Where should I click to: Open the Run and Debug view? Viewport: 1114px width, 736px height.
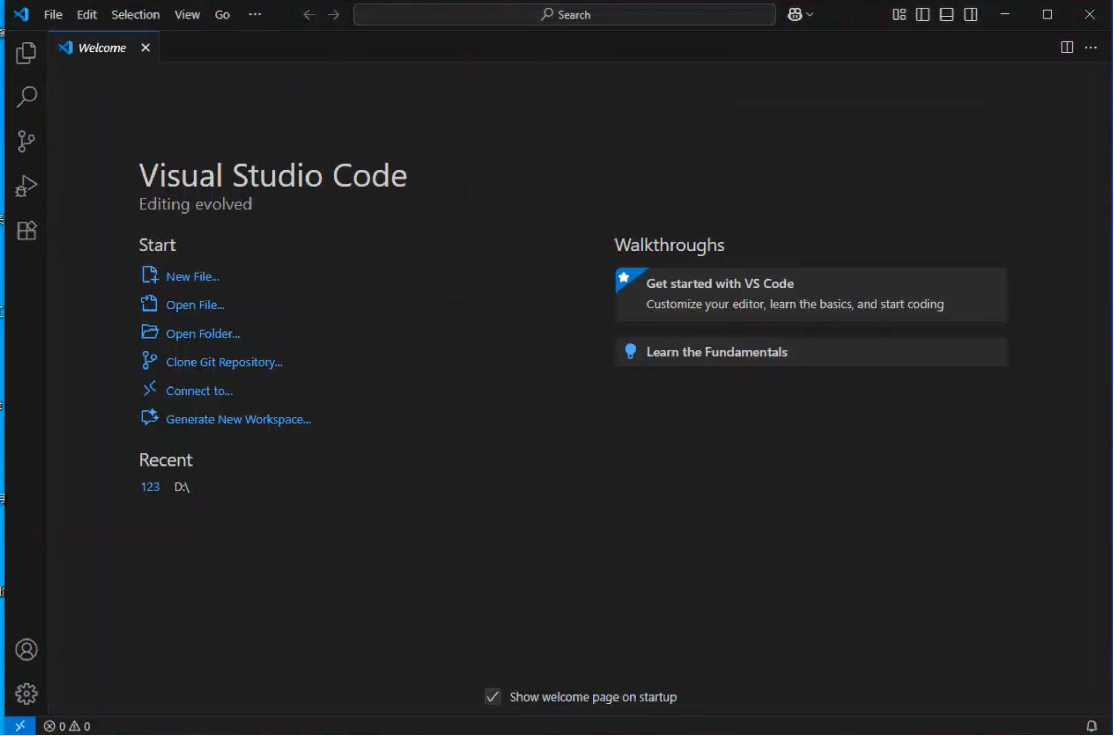tap(26, 186)
